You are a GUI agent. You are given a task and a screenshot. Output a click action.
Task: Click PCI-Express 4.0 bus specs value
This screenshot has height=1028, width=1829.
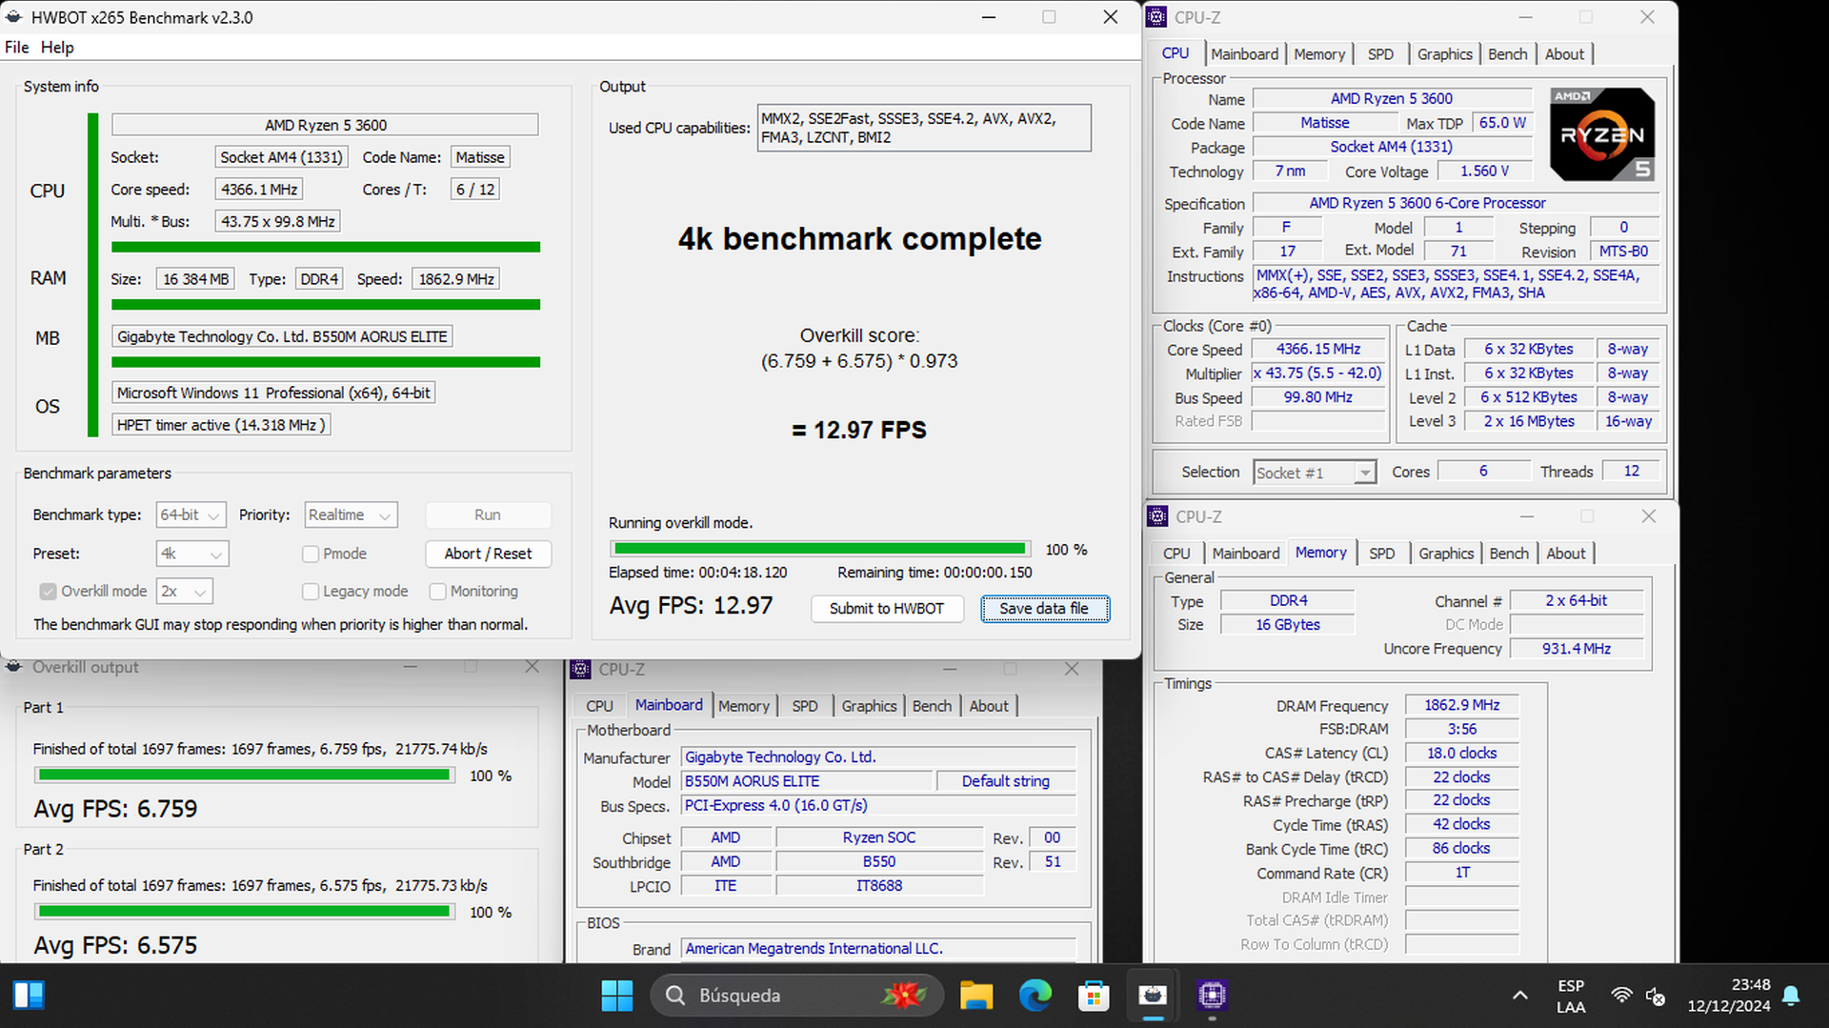[878, 805]
